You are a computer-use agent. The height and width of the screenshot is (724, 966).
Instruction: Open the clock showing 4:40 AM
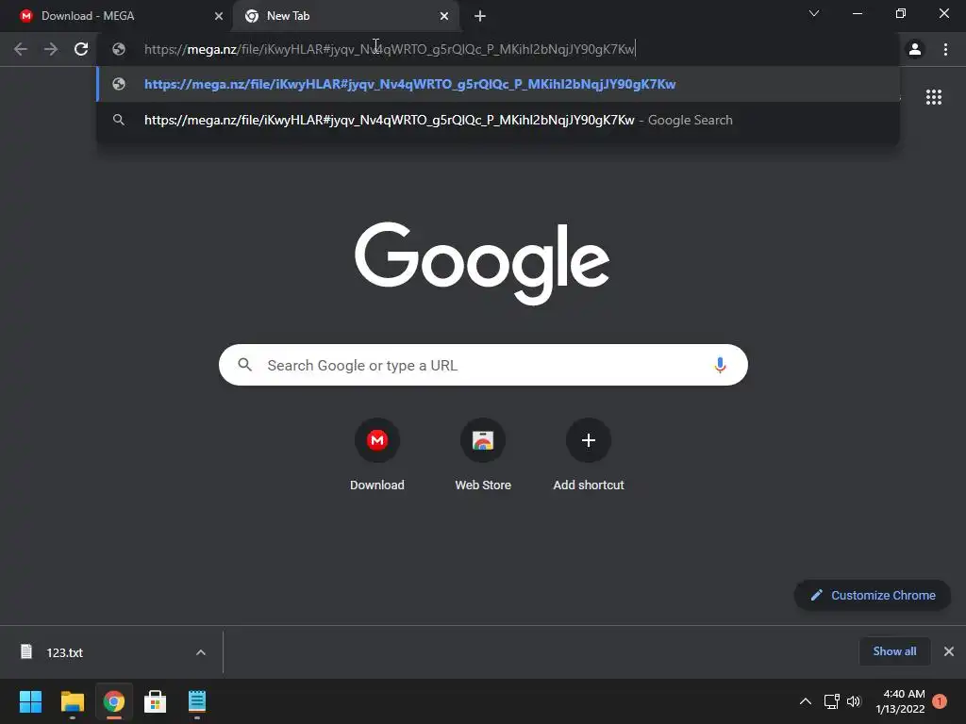[901, 701]
